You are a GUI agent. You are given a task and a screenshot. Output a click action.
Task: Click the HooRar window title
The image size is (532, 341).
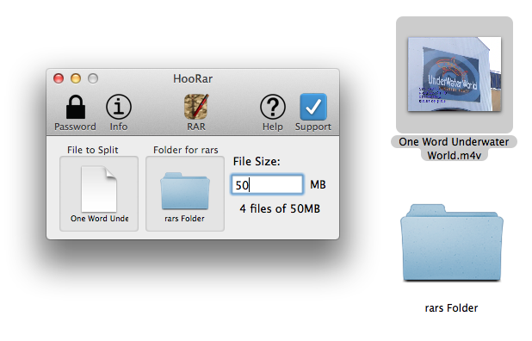(193, 78)
